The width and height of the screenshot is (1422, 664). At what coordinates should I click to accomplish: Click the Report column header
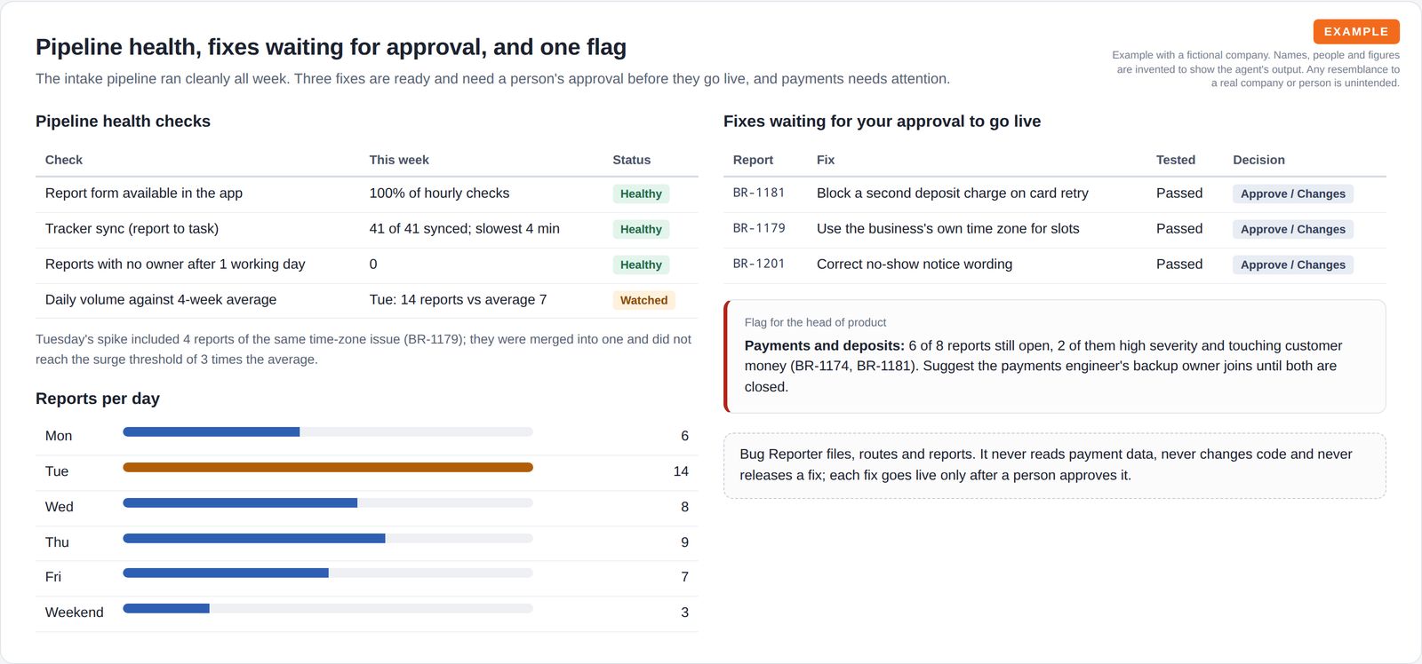pyautogui.click(x=753, y=160)
